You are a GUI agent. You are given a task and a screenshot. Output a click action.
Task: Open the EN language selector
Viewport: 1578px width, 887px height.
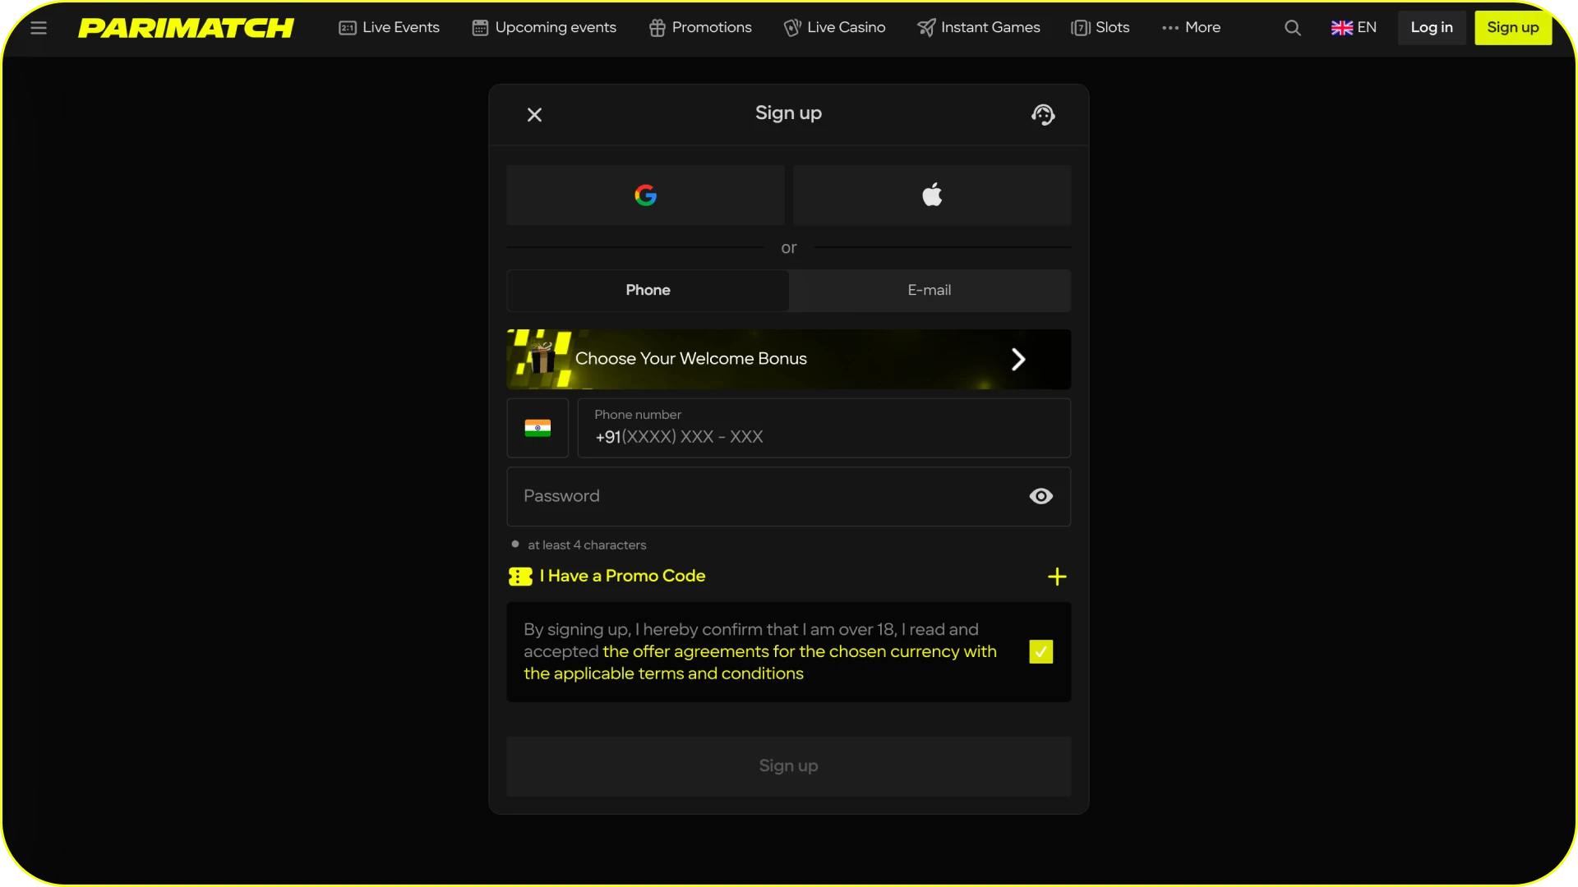(1353, 27)
